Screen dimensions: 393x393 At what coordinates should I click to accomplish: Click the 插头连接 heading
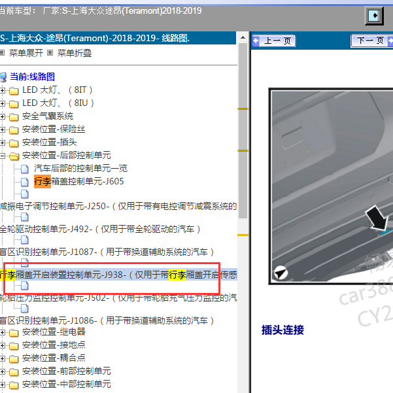[282, 330]
